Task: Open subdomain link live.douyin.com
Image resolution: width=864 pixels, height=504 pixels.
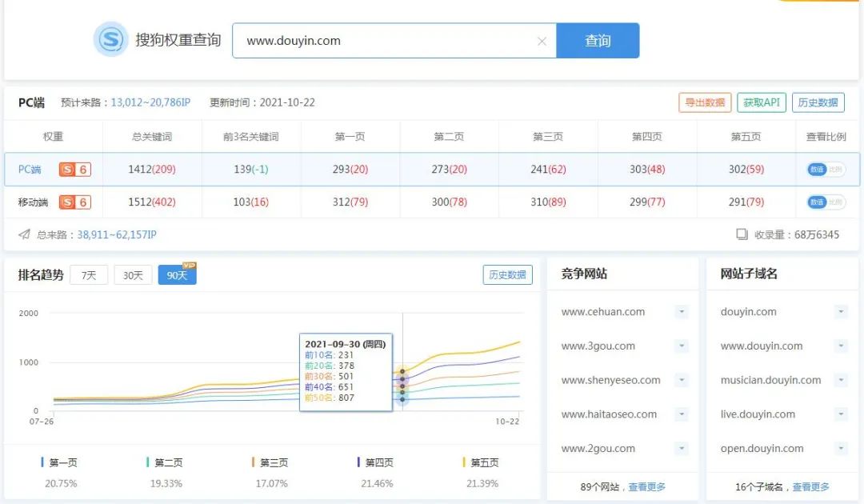Action: pyautogui.click(x=758, y=414)
